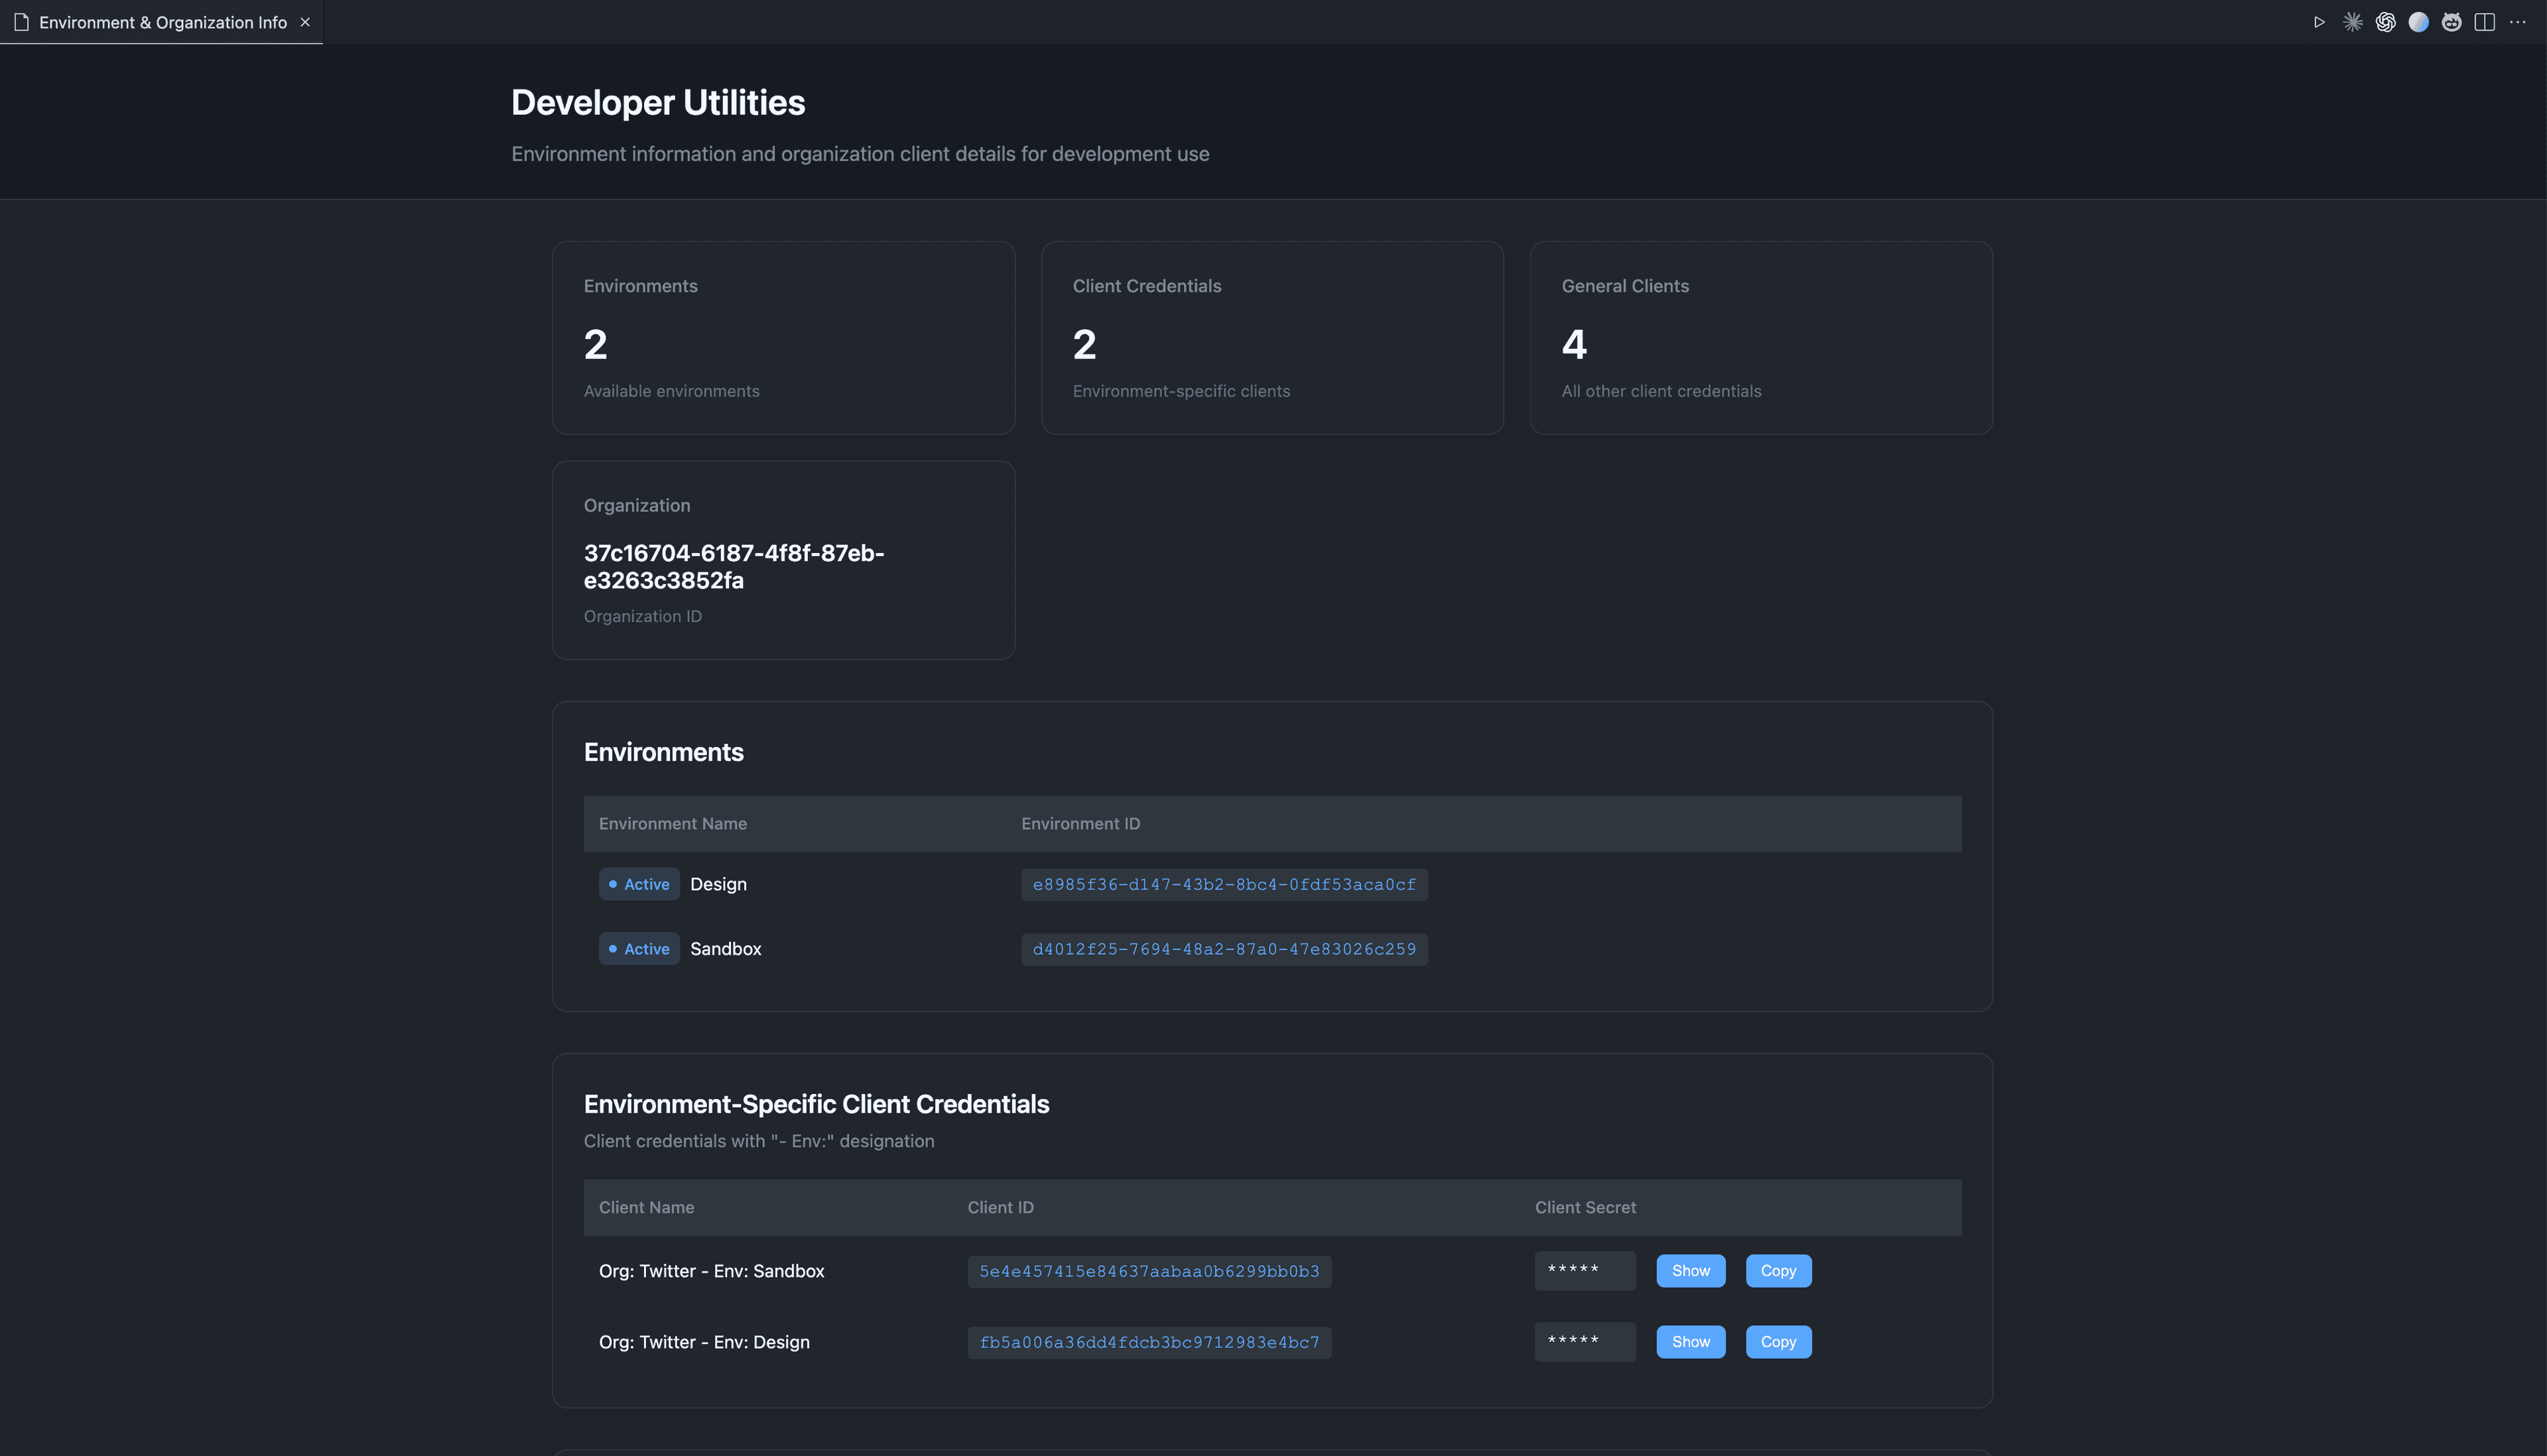
Task: Click the document icon on the open tab
Action: point(21,21)
